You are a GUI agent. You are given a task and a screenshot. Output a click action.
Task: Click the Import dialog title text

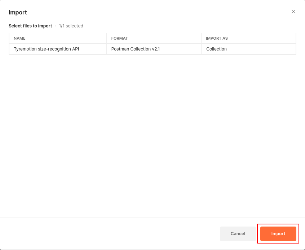[18, 13]
